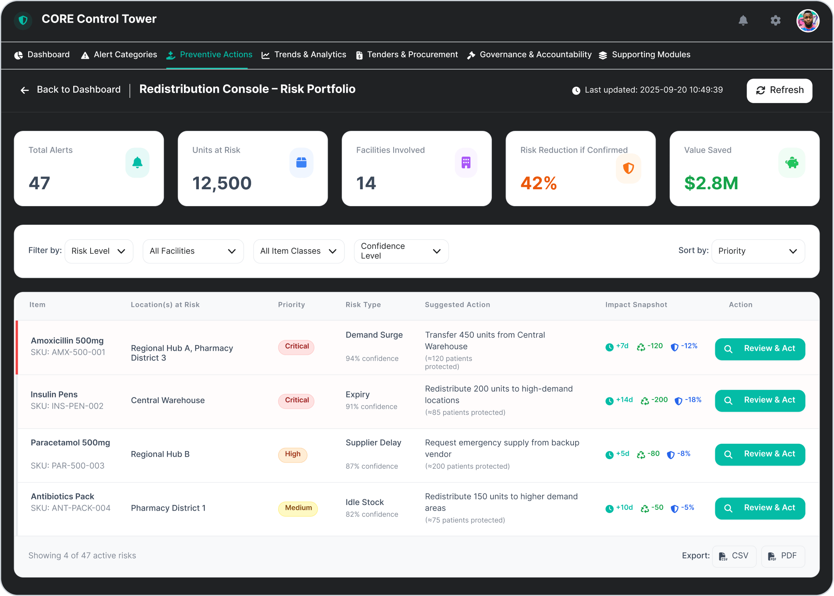Screen dimensions: 834x596
Task: Click the back arrow beside Back to Dashboard
Action: coord(25,90)
